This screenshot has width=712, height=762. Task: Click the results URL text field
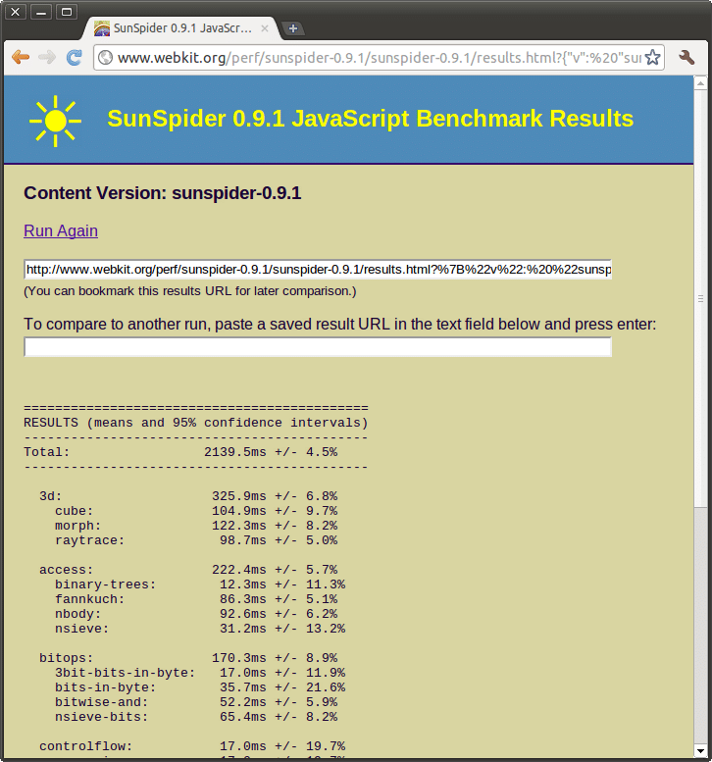(318, 270)
